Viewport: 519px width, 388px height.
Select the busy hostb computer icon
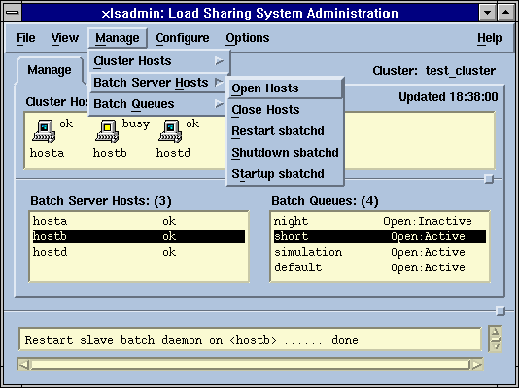[107, 131]
